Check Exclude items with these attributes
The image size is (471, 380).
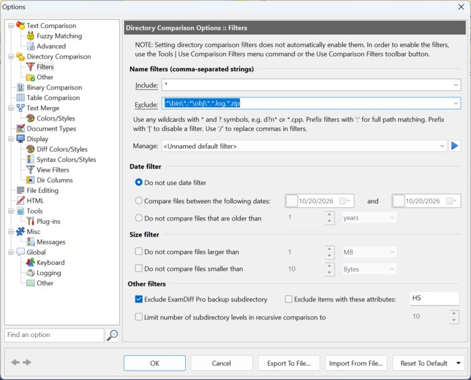click(x=289, y=299)
